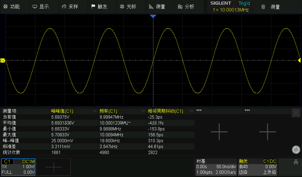Click the 标准差 row label
Screen dimensions: 302x177
[x=9, y=147]
